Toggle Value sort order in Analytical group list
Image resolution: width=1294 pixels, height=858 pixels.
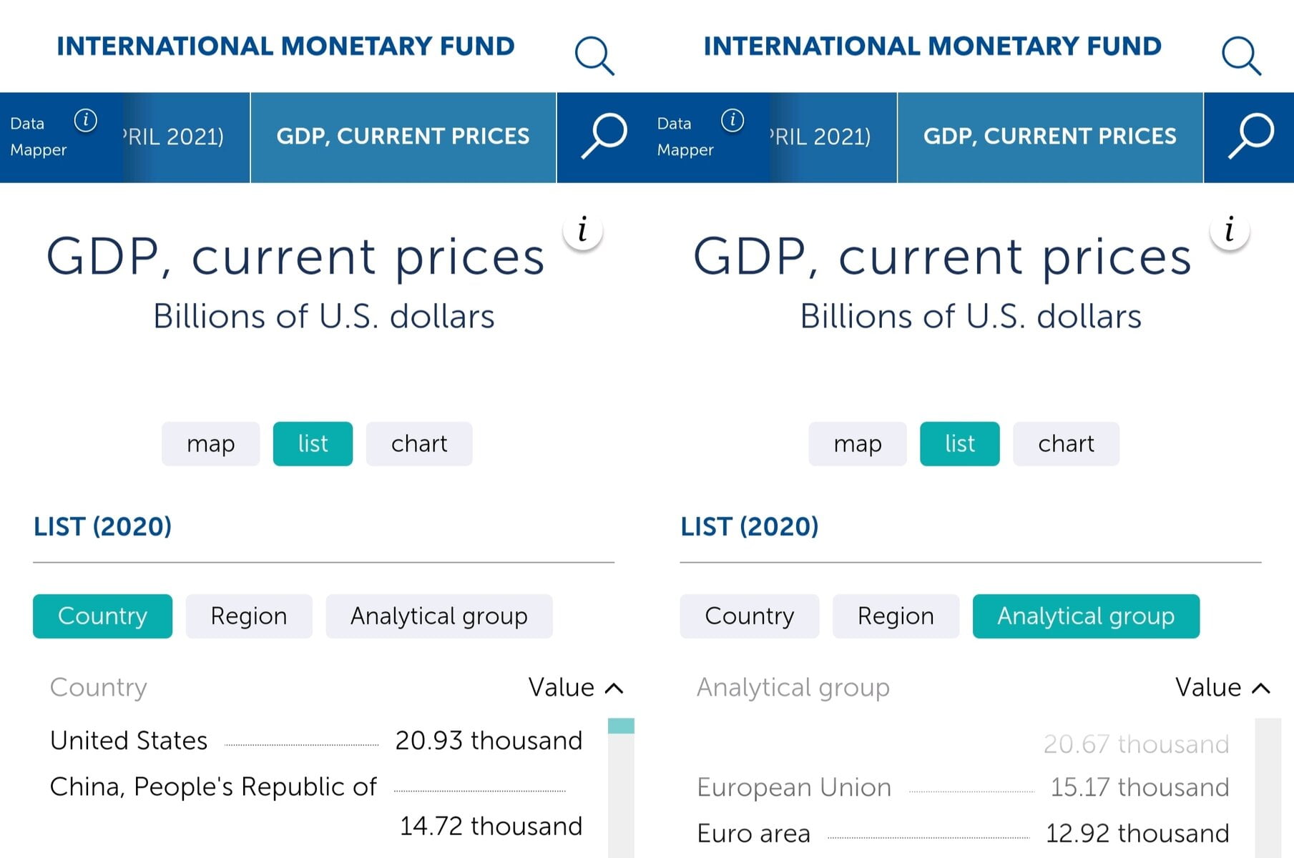[1222, 687]
